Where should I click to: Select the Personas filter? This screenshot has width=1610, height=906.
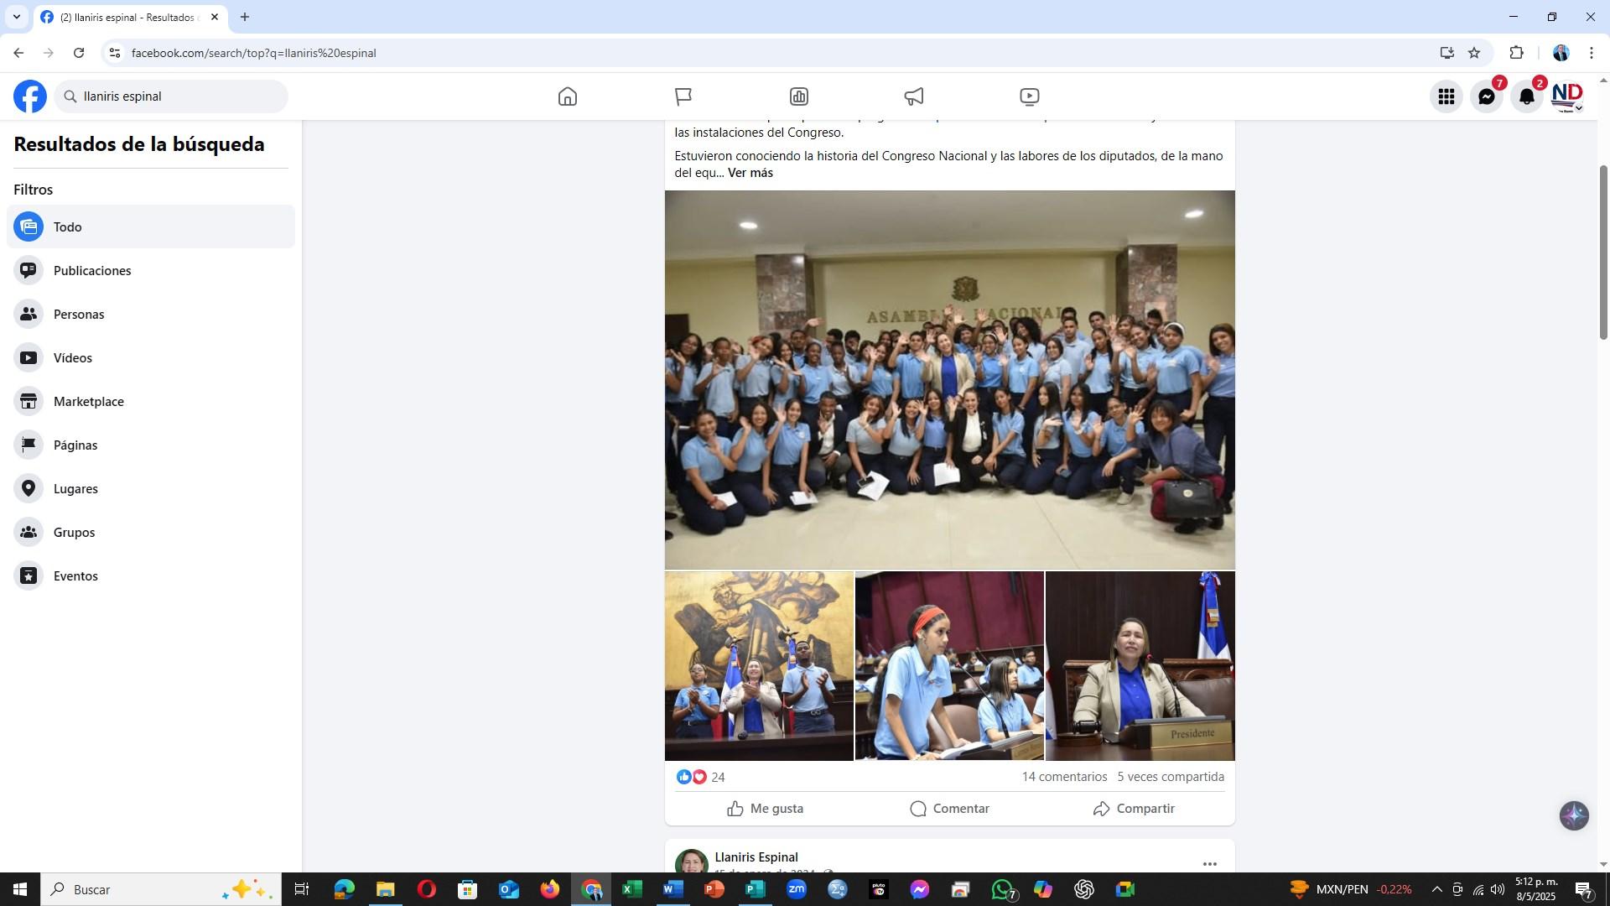[x=79, y=315]
